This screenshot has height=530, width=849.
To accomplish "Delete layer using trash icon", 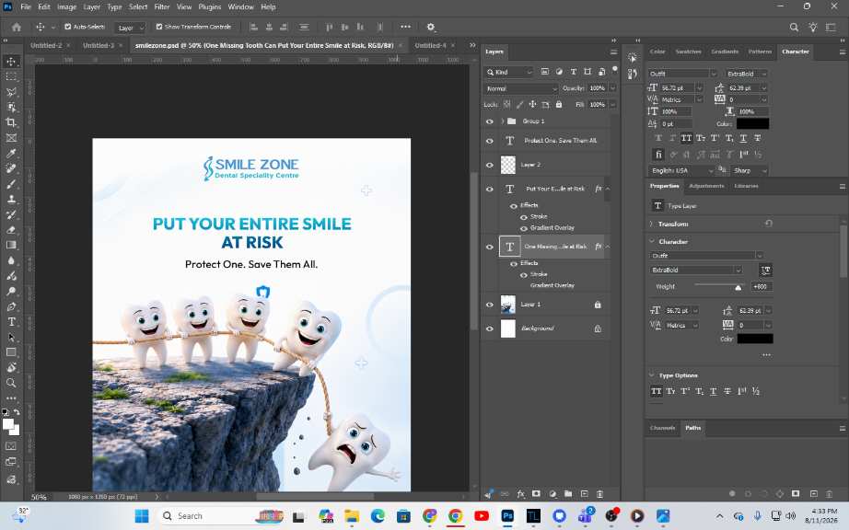I will coord(600,494).
